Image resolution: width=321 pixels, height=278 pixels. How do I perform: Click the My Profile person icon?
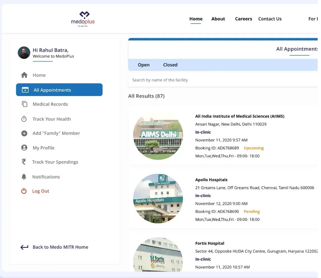pos(24,148)
